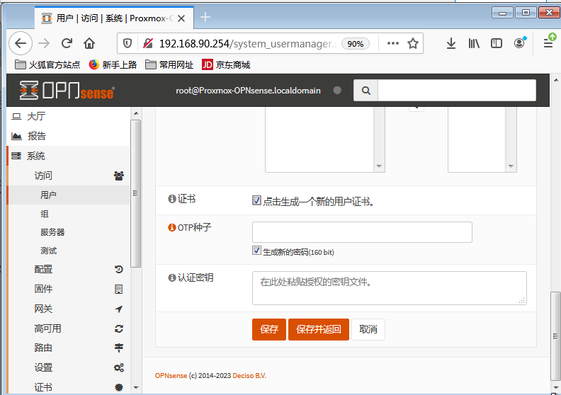
Task: Open Firefox downloads arrow icon
Action: [451, 43]
